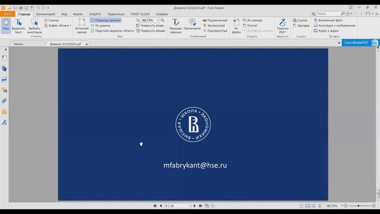Set view to Истинный размер actual size

pyautogui.click(x=82, y=26)
